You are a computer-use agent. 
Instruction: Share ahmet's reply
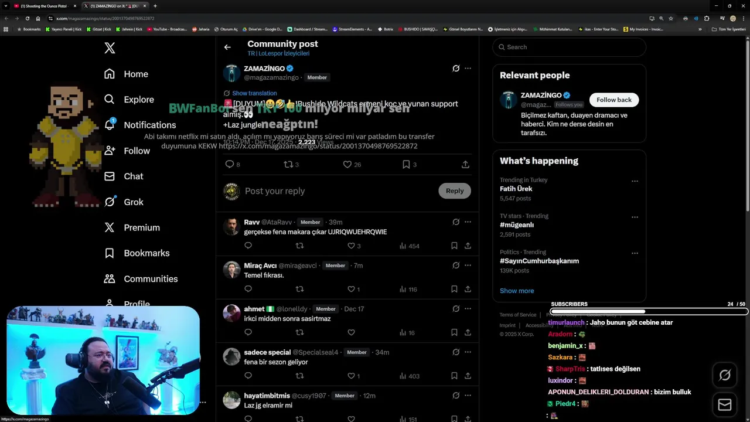point(468,332)
